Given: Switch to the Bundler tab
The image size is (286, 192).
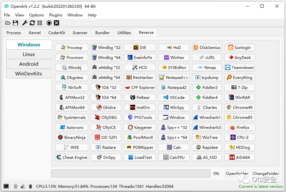Looking at the screenshot, I should click(103, 33).
